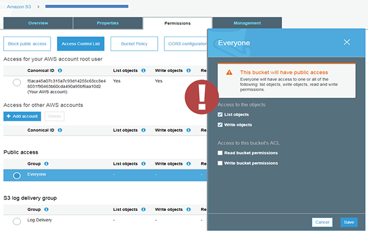Save the Everyone permissions
The image size is (368, 231).
coord(349,222)
